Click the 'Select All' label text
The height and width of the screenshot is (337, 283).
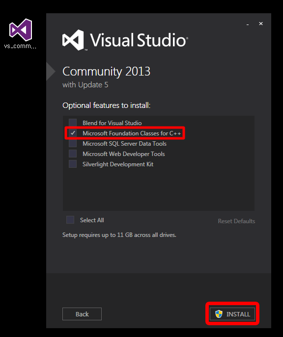pyautogui.click(x=92, y=220)
